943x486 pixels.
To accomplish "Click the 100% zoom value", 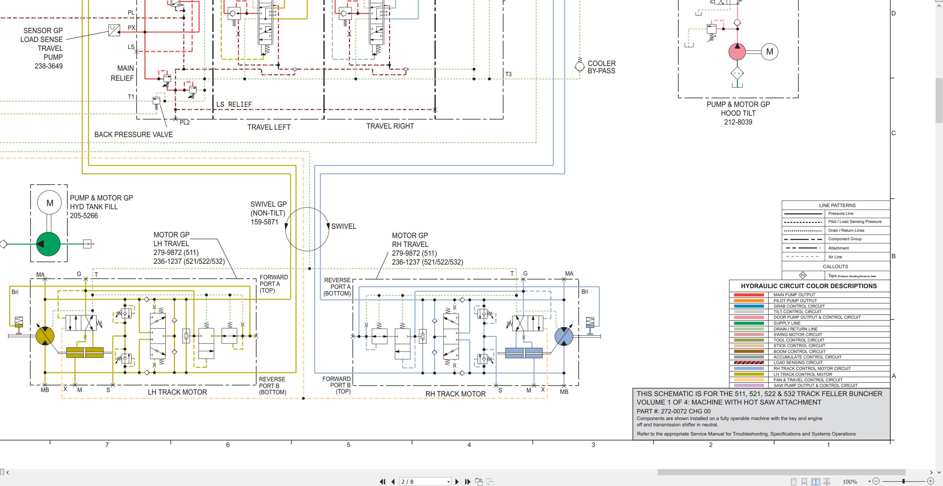I will (x=850, y=482).
